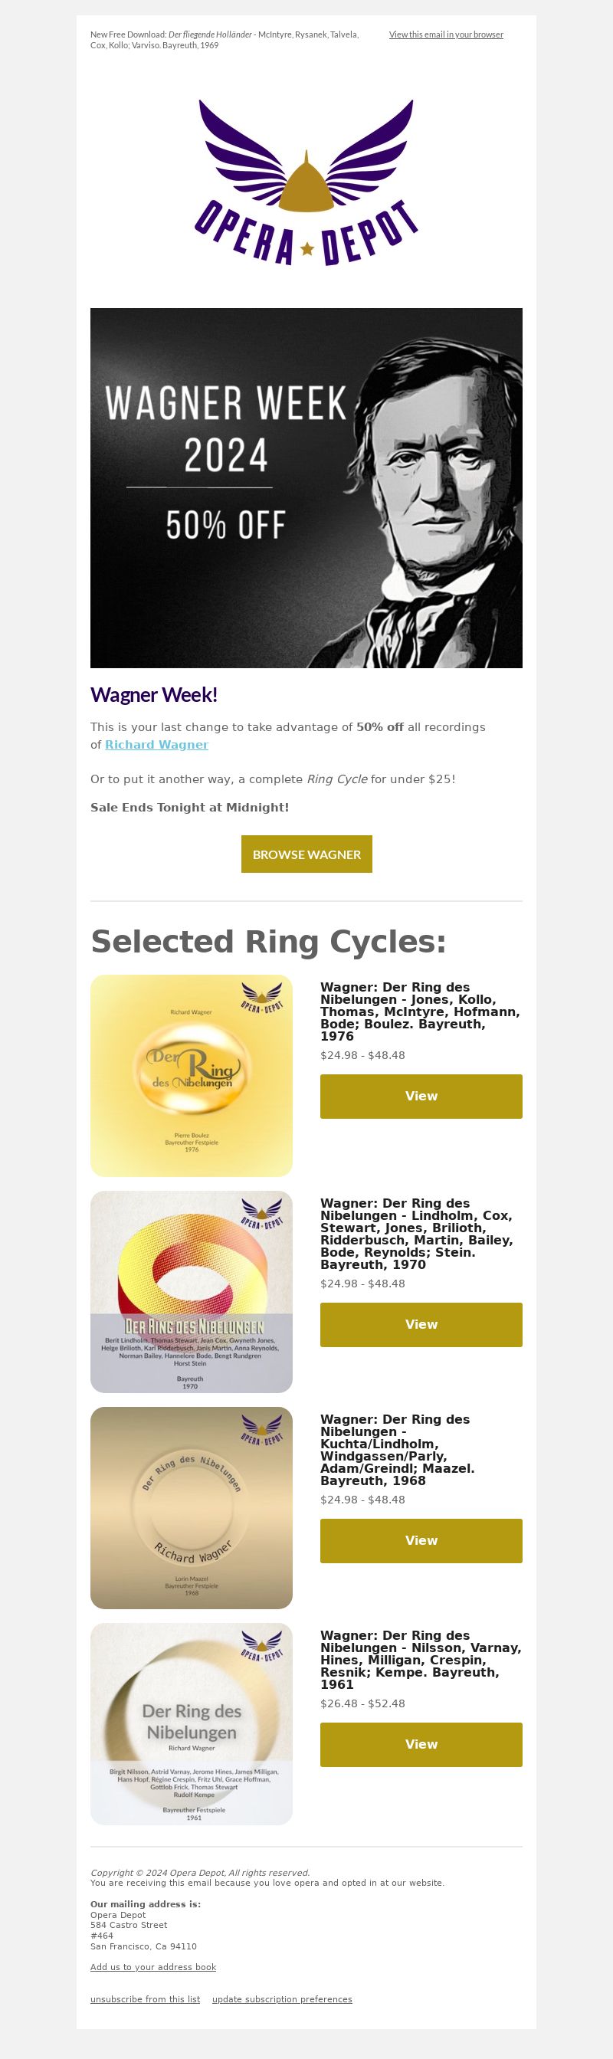
Task: Open the Boulez Bayreuth 1976 title text
Action: 421,1011
